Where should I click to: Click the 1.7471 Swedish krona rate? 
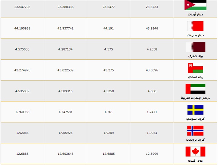tap(152, 112)
